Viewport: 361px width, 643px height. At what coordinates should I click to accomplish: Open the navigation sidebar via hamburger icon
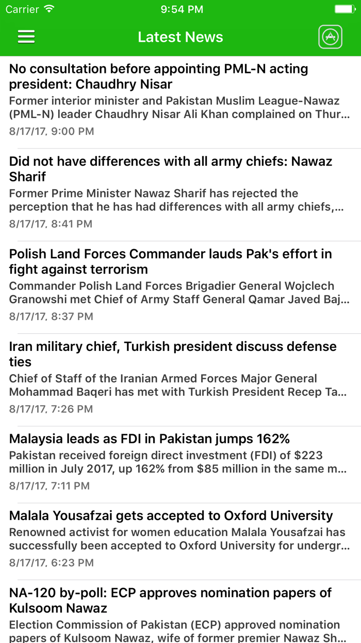click(26, 37)
